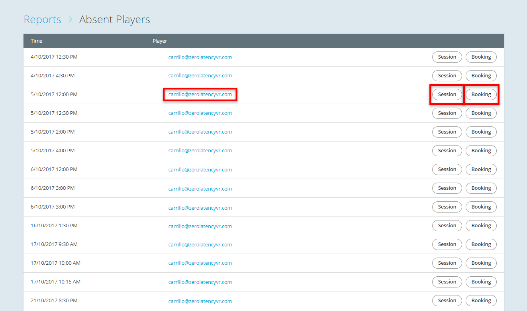Open player email in 4/10/2017 12:30 PM row
The width and height of the screenshot is (527, 311).
(200, 57)
